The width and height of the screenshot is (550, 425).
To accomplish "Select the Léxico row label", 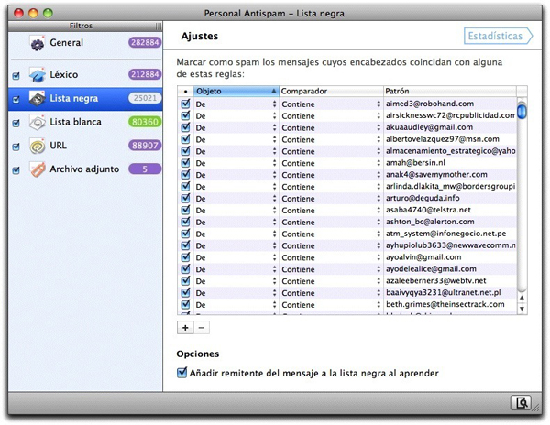I will point(64,74).
